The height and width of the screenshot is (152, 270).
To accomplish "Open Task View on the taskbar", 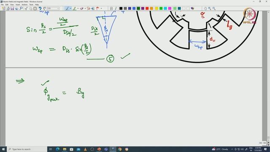I will (x=51, y=149).
